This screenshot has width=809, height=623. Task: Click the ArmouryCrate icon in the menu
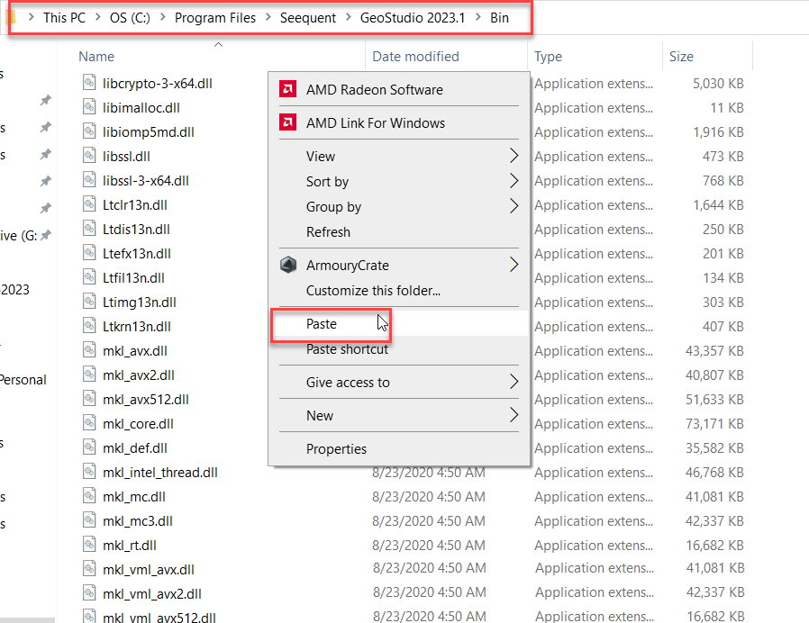point(288,266)
